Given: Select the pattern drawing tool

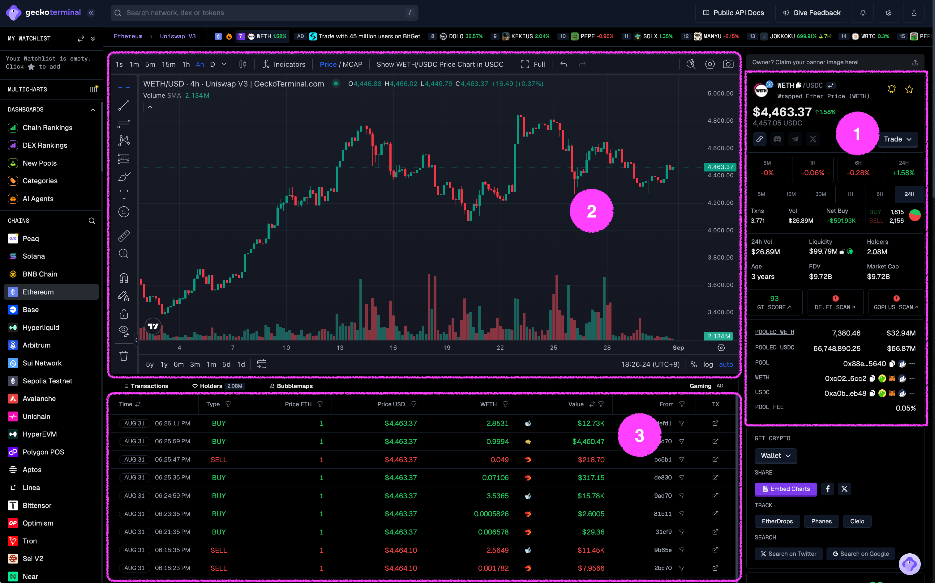Looking at the screenshot, I should click(124, 141).
